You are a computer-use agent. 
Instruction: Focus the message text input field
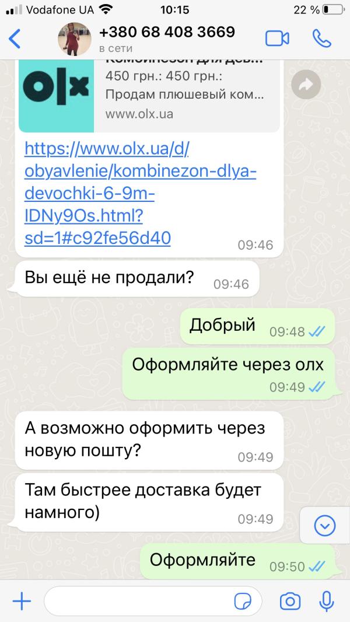click(x=153, y=602)
